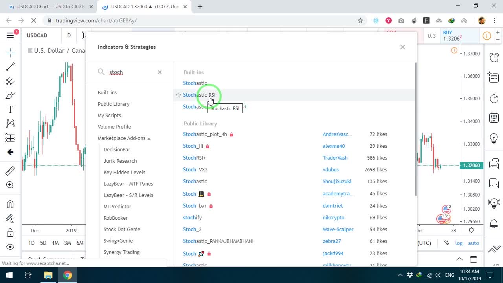Image resolution: width=503 pixels, height=283 pixels.
Task: Open the DecisionBar add-on
Action: pyautogui.click(x=117, y=149)
